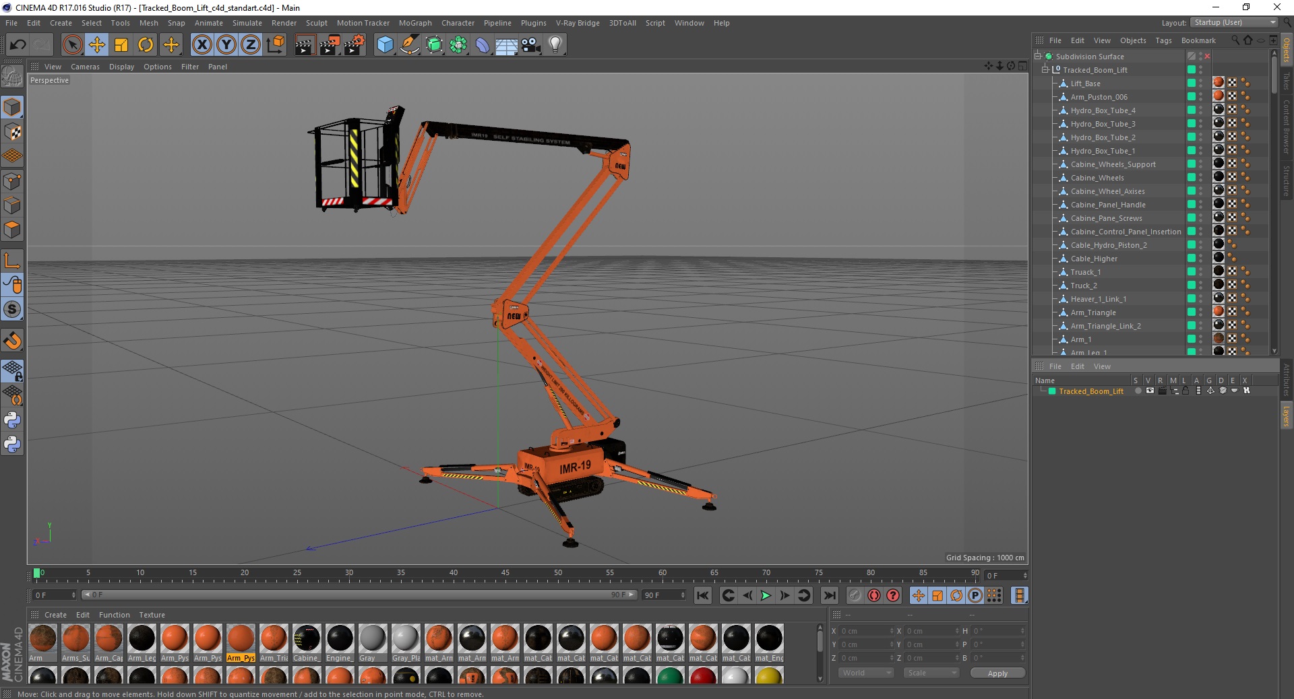The image size is (1294, 699).
Task: Open the Array modeling objects icon
Action: [x=458, y=45]
